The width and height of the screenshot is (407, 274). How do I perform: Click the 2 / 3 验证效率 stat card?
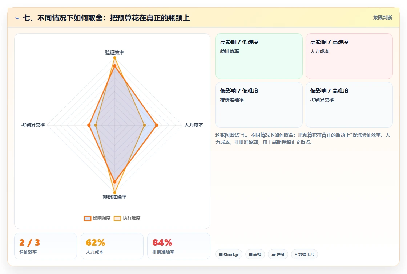(46, 246)
